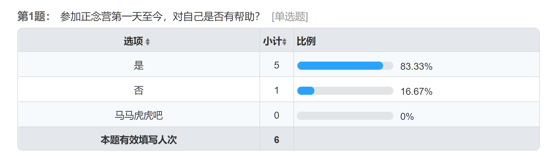Image resolution: width=549 pixels, height=157 pixels.
Task: Click the count 5 for 是
Action: pos(276,65)
